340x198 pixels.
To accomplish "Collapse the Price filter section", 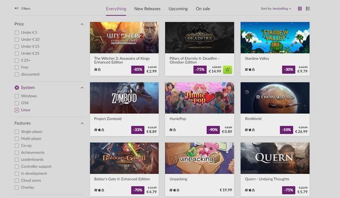I will [82, 24].
